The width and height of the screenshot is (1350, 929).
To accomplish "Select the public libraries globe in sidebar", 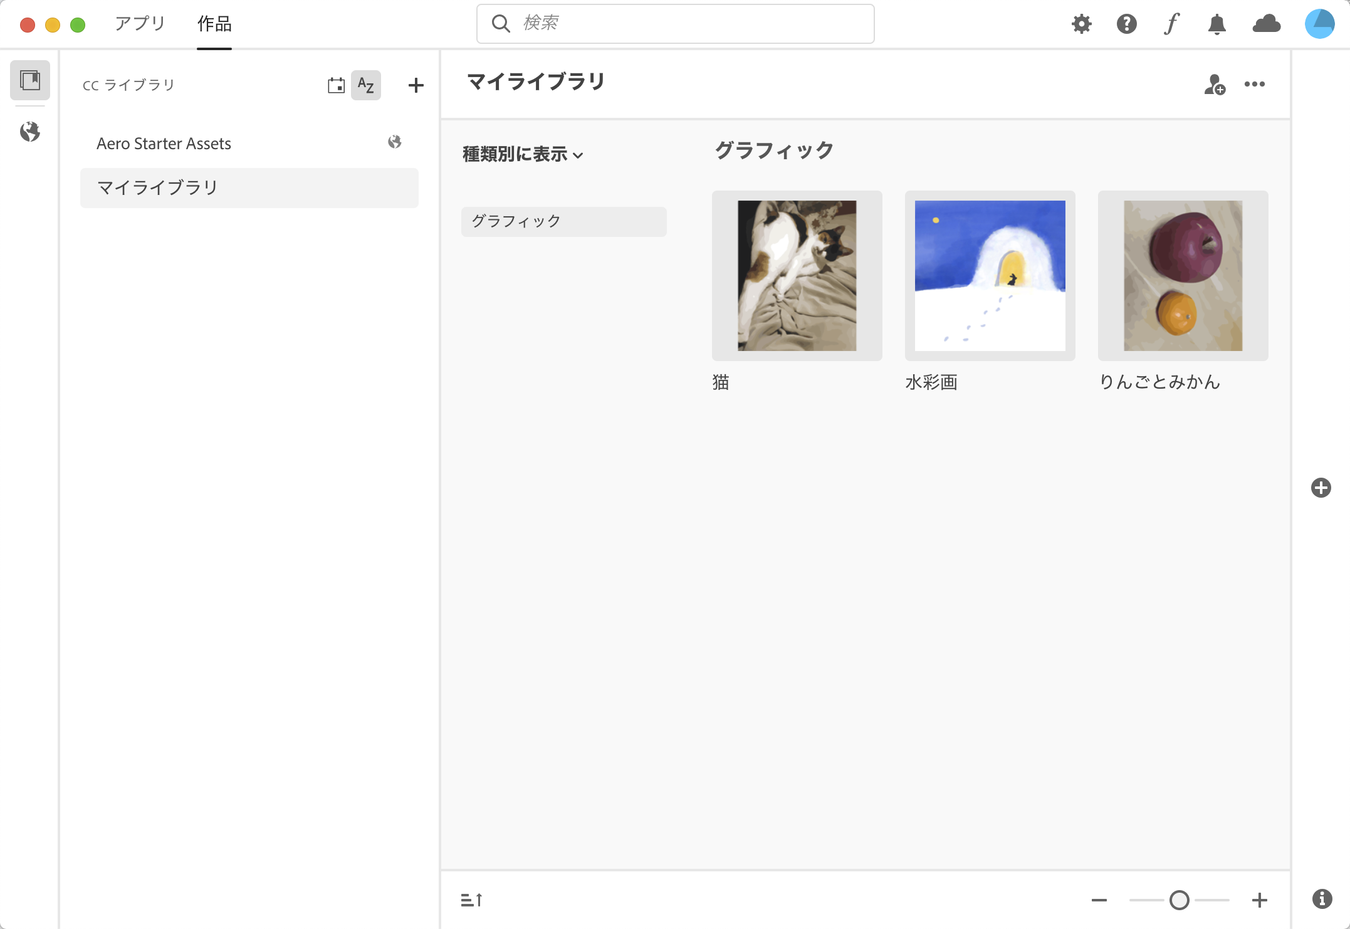I will 29,132.
